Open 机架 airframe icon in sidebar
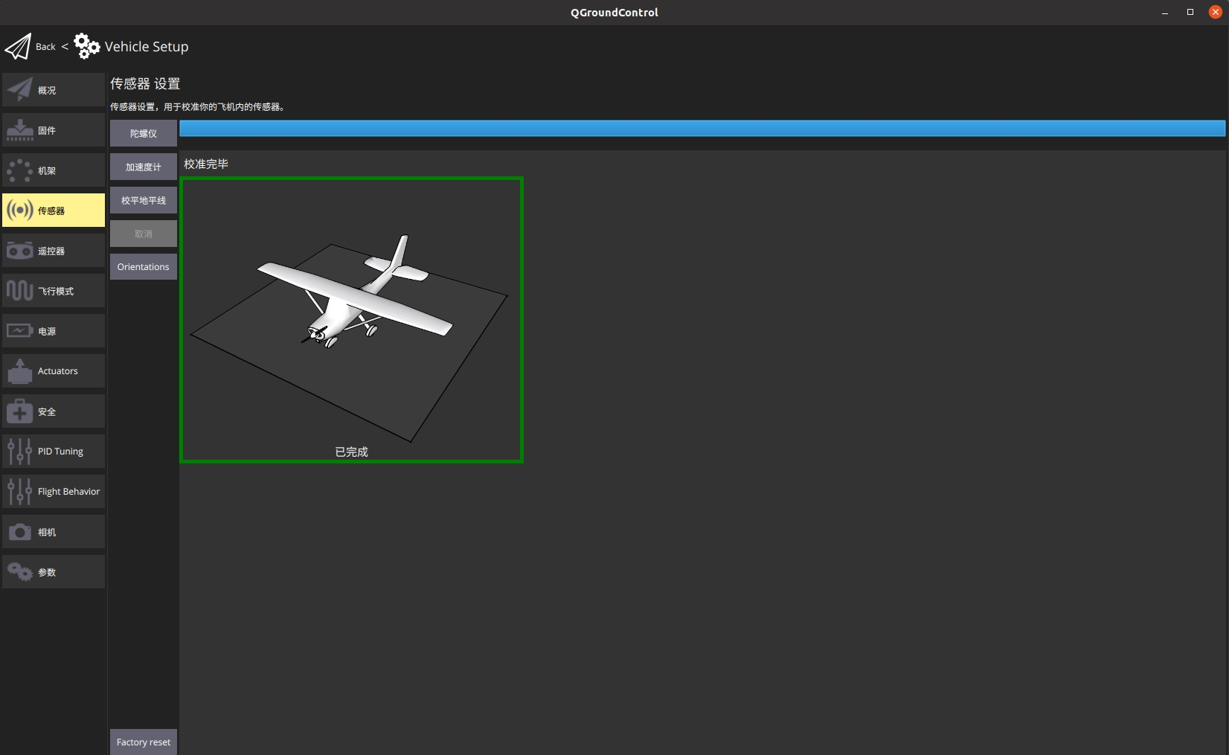 pyautogui.click(x=20, y=170)
